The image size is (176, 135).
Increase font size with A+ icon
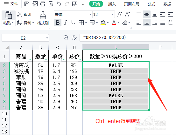tap(120, 14)
